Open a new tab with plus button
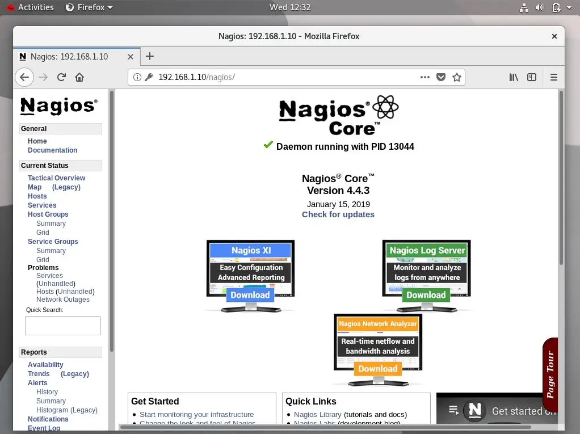This screenshot has height=434, width=580. coord(150,56)
